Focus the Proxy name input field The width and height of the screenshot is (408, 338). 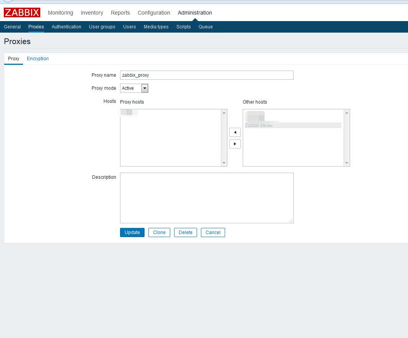tap(207, 75)
